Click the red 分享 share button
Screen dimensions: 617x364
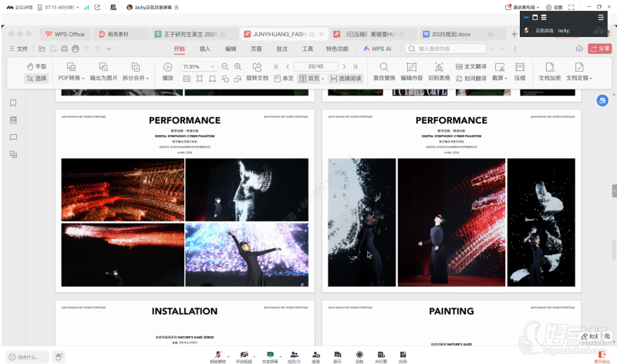(x=599, y=49)
